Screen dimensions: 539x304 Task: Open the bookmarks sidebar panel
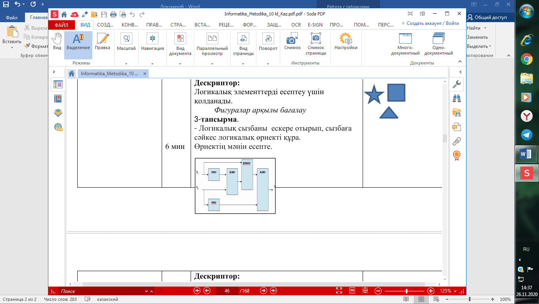tap(58, 99)
